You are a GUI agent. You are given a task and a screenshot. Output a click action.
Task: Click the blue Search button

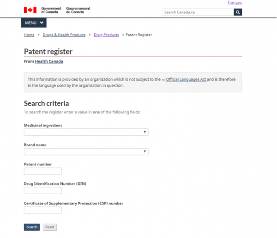pos(32,227)
